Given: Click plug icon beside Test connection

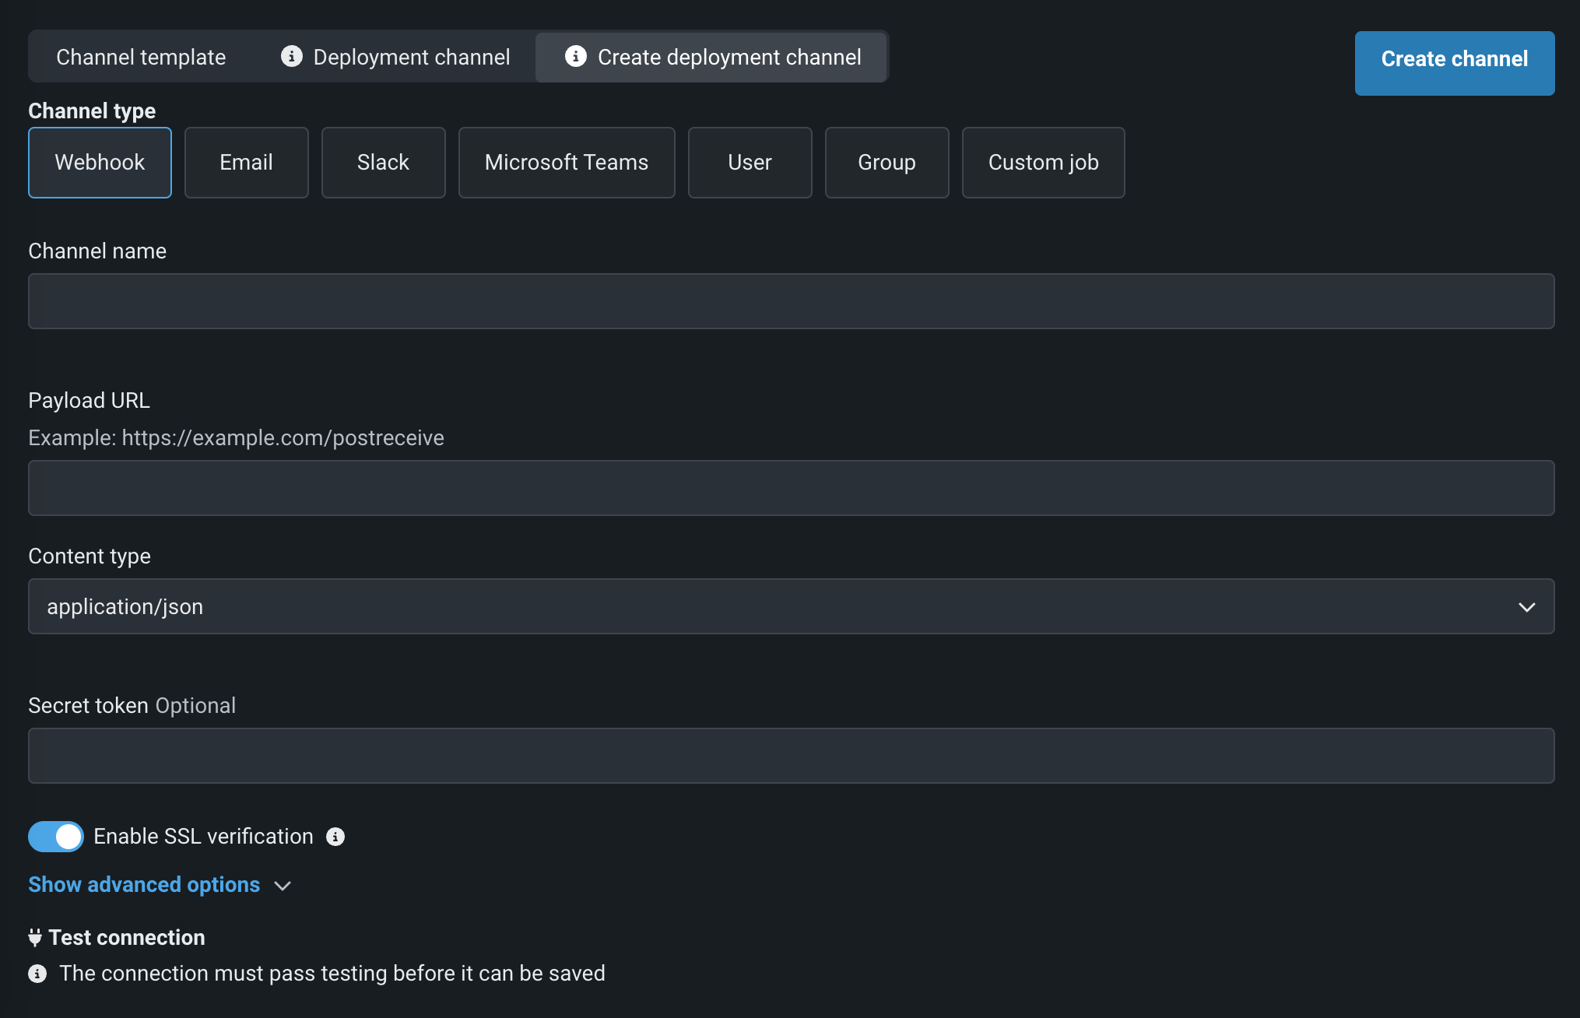Looking at the screenshot, I should (x=35, y=938).
